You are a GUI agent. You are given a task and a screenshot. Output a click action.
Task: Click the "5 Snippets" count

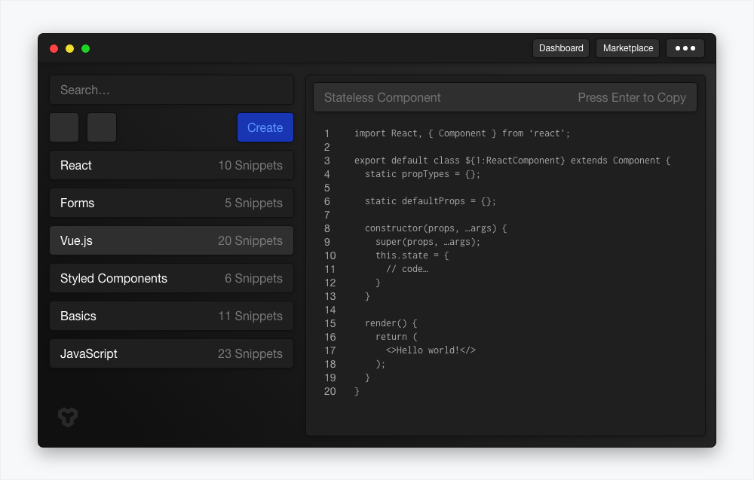pos(253,203)
